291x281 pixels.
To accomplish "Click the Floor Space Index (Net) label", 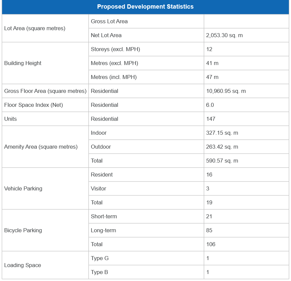I will point(33,105).
